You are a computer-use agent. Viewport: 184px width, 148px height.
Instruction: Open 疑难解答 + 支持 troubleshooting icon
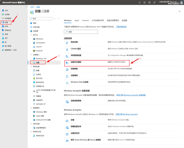pyautogui.click(x=3, y=50)
